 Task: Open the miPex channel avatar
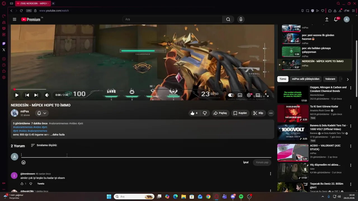point(15,113)
